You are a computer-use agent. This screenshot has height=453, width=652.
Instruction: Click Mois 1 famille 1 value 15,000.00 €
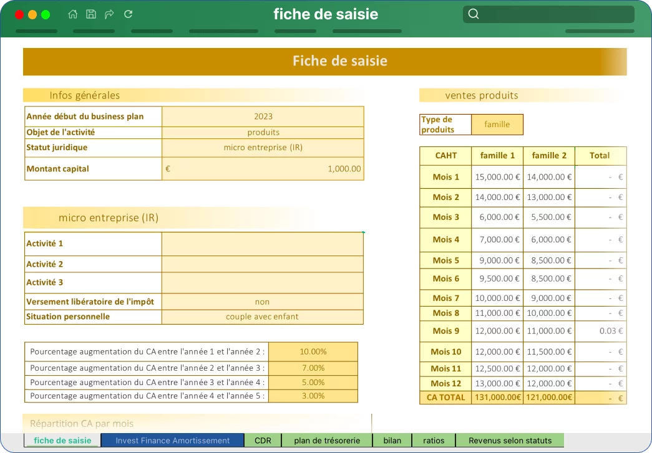[497, 177]
